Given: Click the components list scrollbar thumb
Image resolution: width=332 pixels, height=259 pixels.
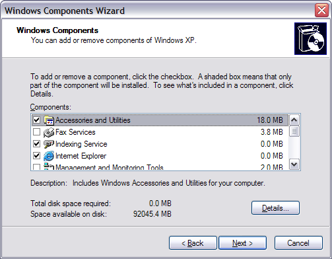Looking at the screenshot, I should pyautogui.click(x=294, y=131).
